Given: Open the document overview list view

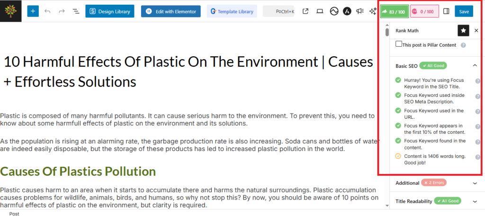Looking at the screenshot, I should pyautogui.click(x=76, y=11).
